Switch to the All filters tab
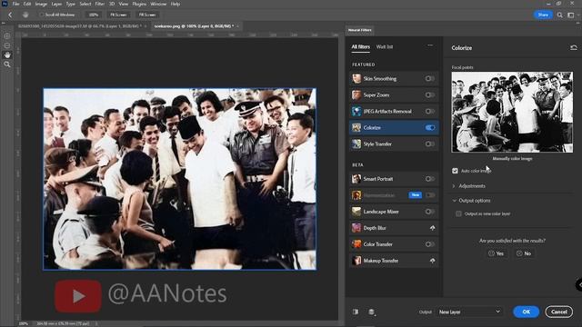Image resolution: width=582 pixels, height=327 pixels. coord(360,46)
